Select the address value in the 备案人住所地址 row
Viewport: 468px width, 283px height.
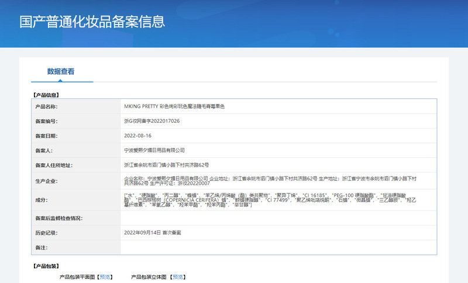pyautogui.click(x=167, y=165)
